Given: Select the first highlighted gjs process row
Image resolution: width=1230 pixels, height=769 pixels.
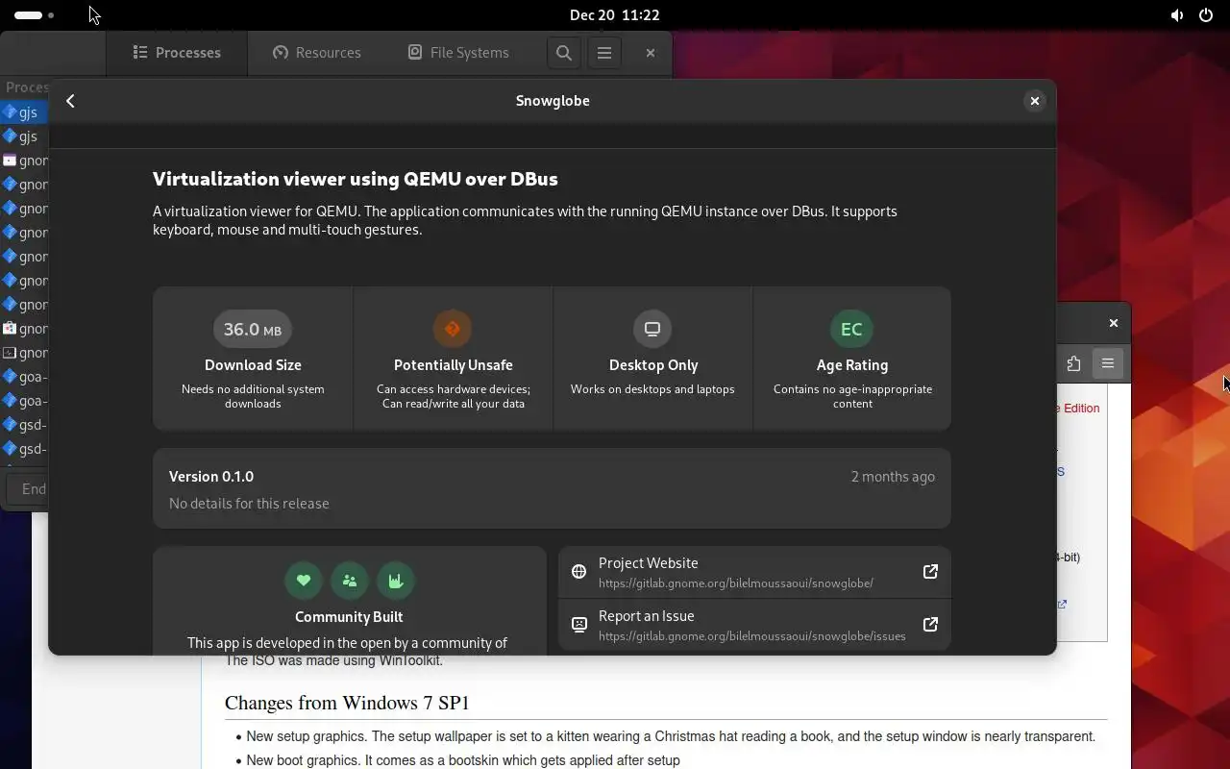Looking at the screenshot, I should [24, 112].
